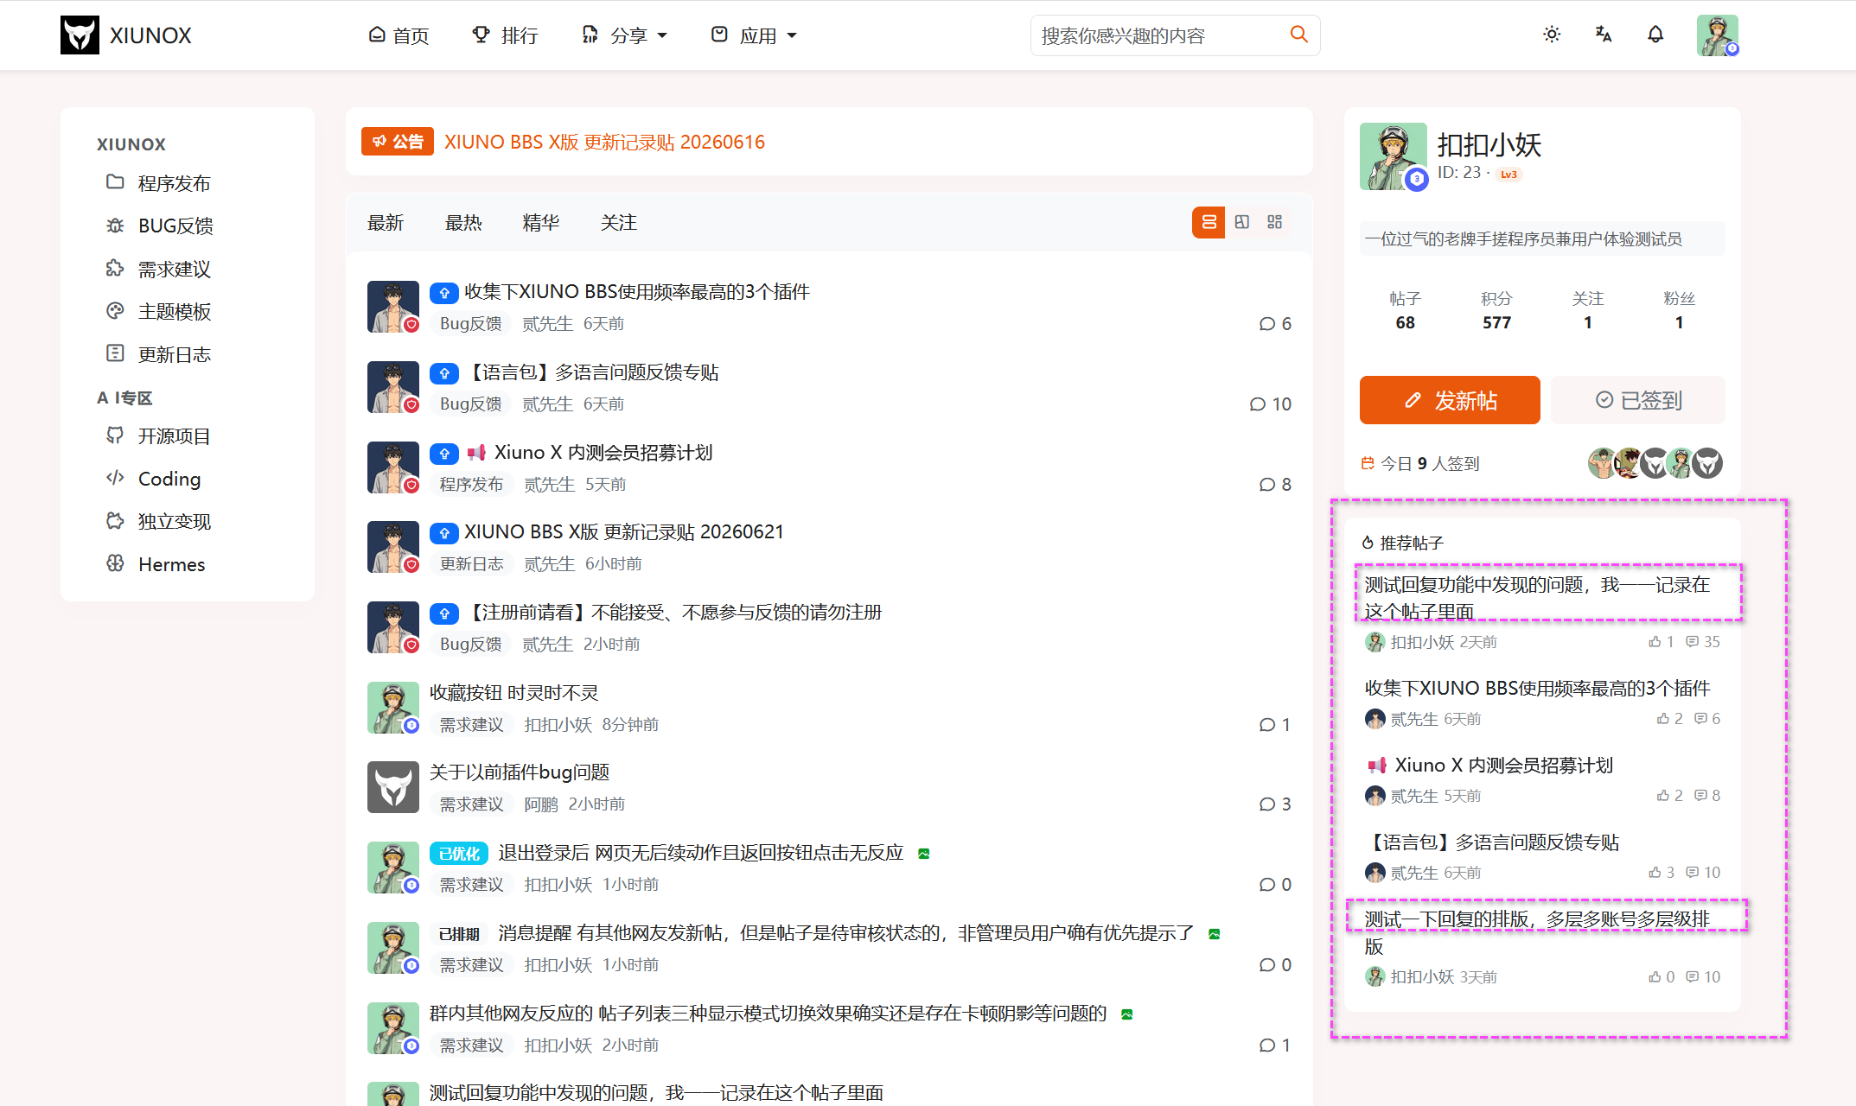Click like icon on recommended 【语言包】 post
The height and width of the screenshot is (1106, 1856).
(x=1655, y=873)
